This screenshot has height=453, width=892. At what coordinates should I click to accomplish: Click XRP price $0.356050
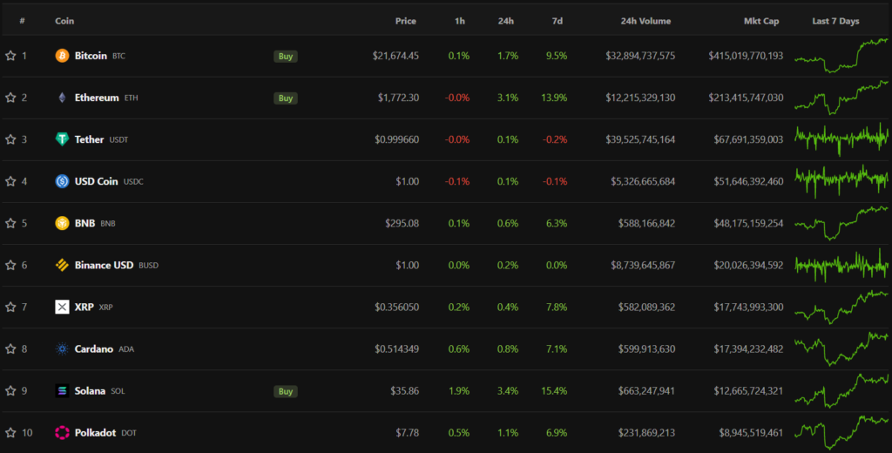click(x=397, y=307)
